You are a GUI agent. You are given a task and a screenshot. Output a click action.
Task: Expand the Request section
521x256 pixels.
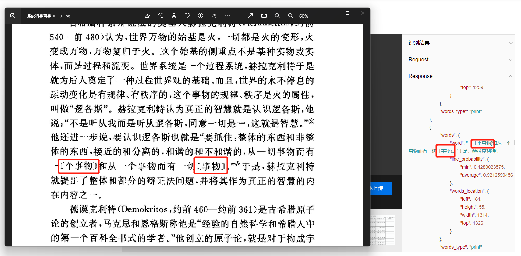pos(460,60)
